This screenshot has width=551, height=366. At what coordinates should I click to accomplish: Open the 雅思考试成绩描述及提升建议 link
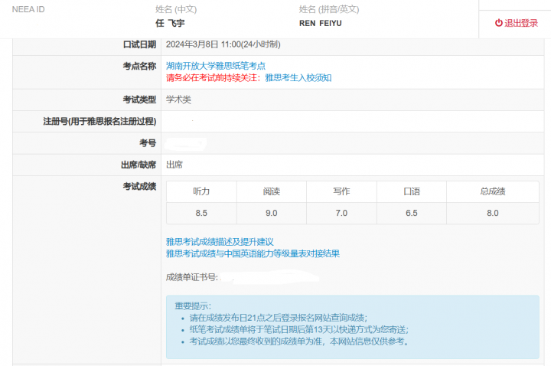[220, 241]
